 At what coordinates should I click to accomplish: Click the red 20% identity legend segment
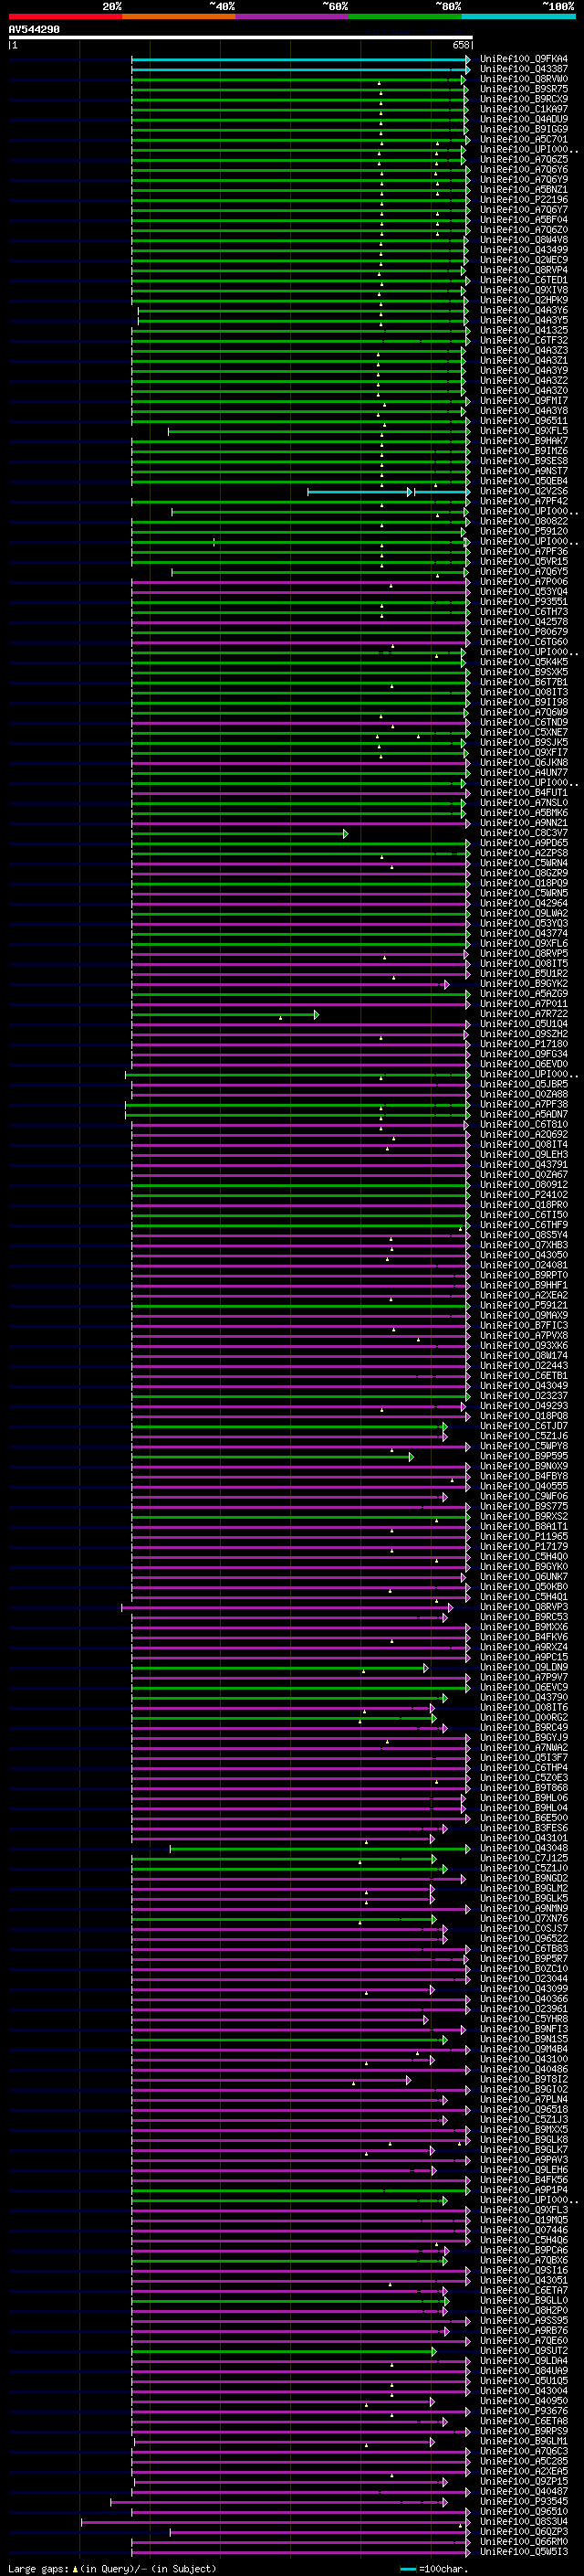(x=65, y=16)
